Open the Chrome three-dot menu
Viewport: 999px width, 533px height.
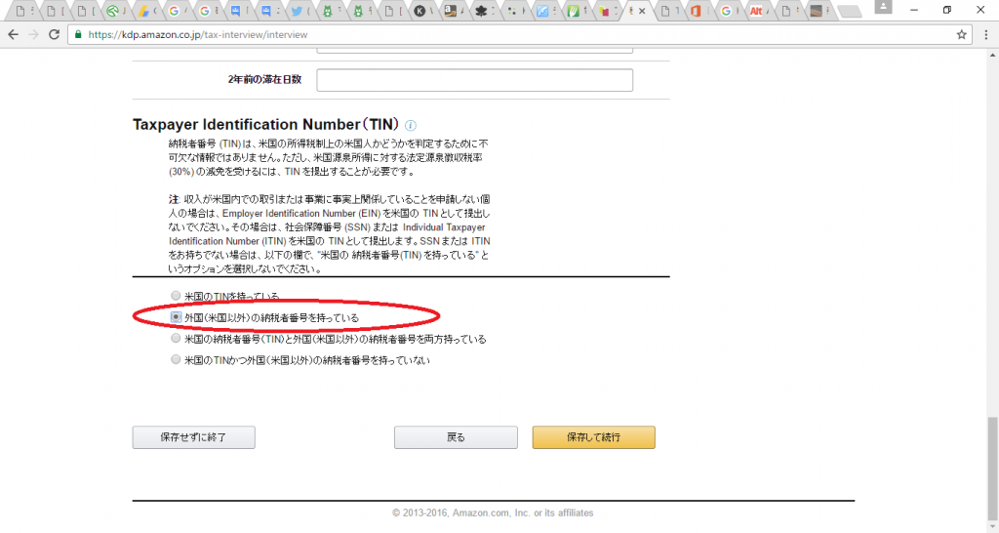[x=985, y=34]
